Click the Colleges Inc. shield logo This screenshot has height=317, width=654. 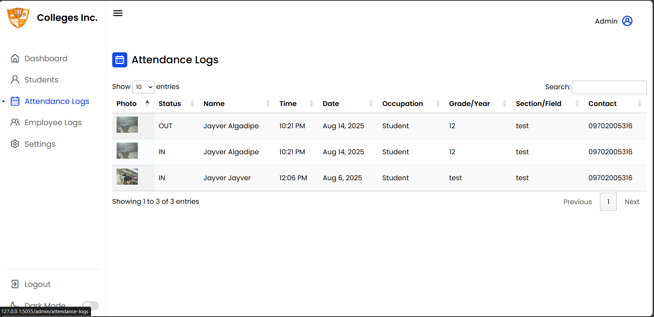tap(18, 18)
